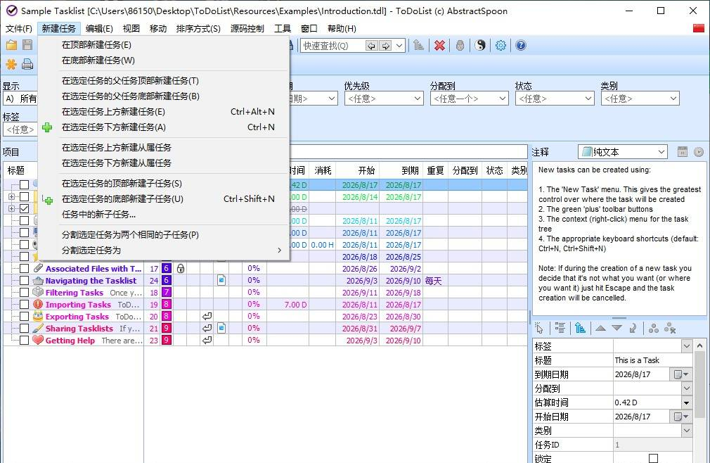This screenshot has width=710, height=463.
Task: Open the 估算时间 units dropdown arrow
Action: (x=687, y=402)
